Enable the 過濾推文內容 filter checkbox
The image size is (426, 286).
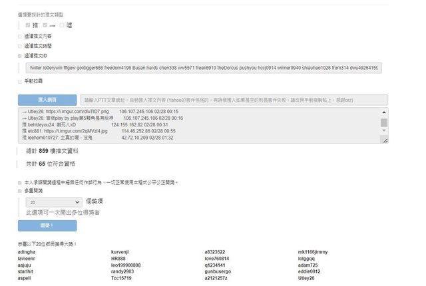(19, 36)
